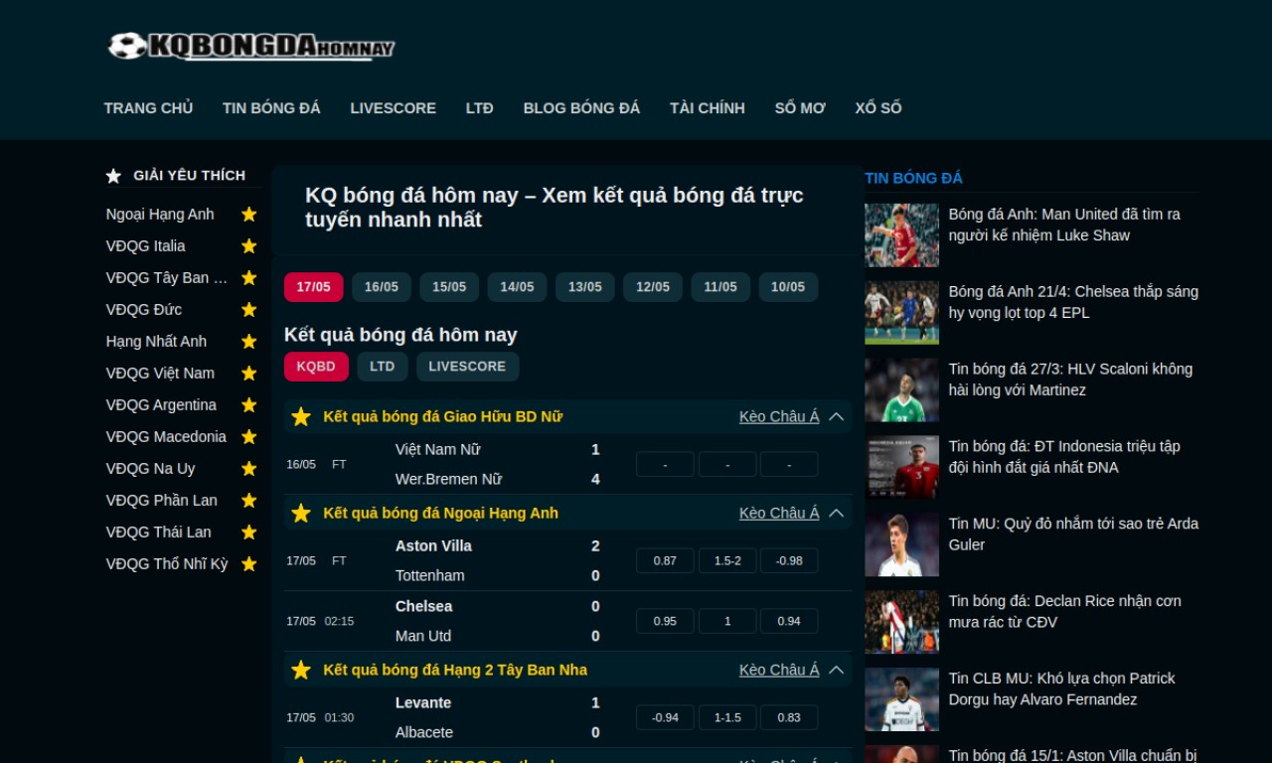Toggle favorite star for VĐQG Argentina
The width and height of the screenshot is (1272, 763).
tap(249, 405)
